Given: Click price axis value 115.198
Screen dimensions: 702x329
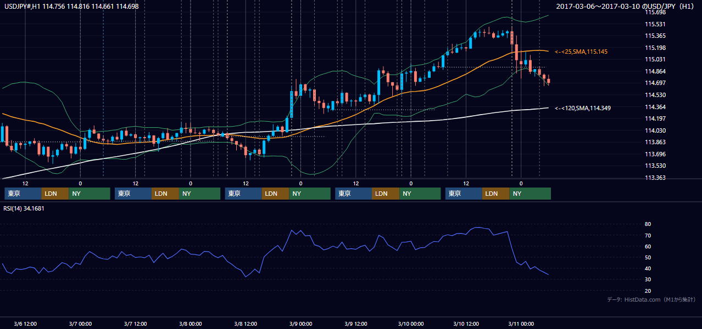Looking at the screenshot, I should coord(655,48).
